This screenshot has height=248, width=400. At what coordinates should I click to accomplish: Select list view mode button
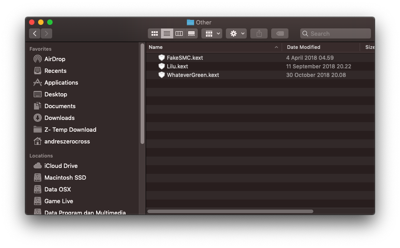point(167,33)
